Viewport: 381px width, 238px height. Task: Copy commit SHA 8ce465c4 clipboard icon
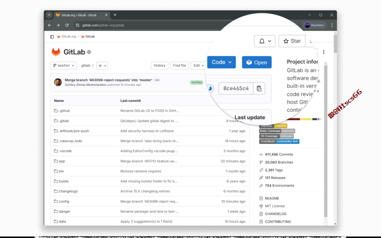[x=259, y=88]
